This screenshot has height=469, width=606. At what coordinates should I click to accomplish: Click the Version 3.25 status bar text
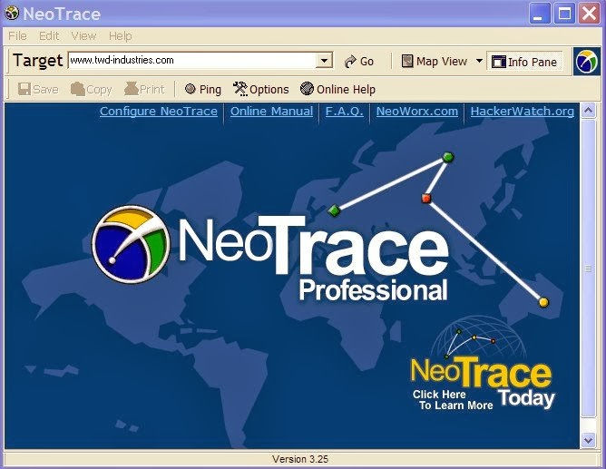coord(300,459)
